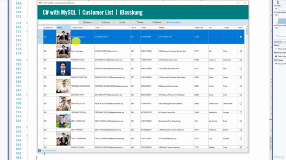Click the United States country cell
This screenshot has height=160, width=286.
click(x=230, y=104)
